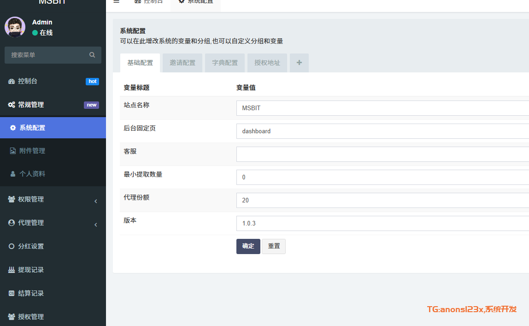Open 控制台 dashboard from the sidebar
This screenshot has height=326, width=529.
tap(28, 81)
